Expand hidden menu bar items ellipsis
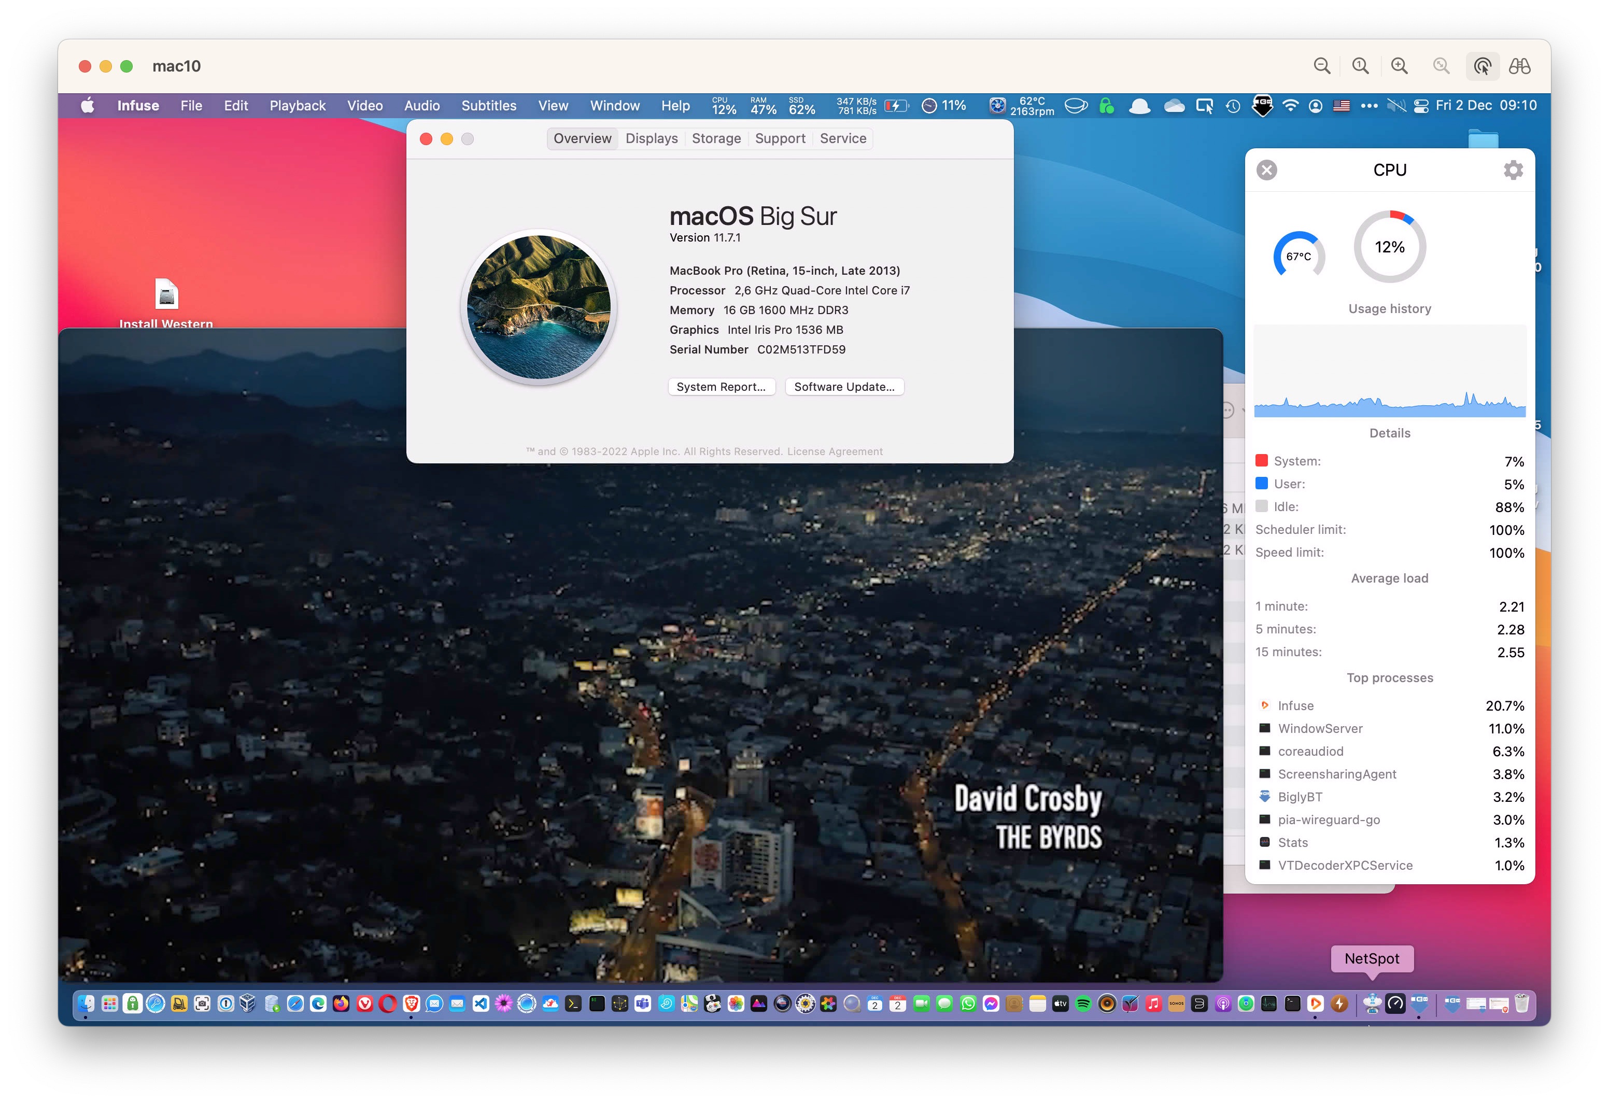The height and width of the screenshot is (1103, 1609). pyautogui.click(x=1369, y=106)
